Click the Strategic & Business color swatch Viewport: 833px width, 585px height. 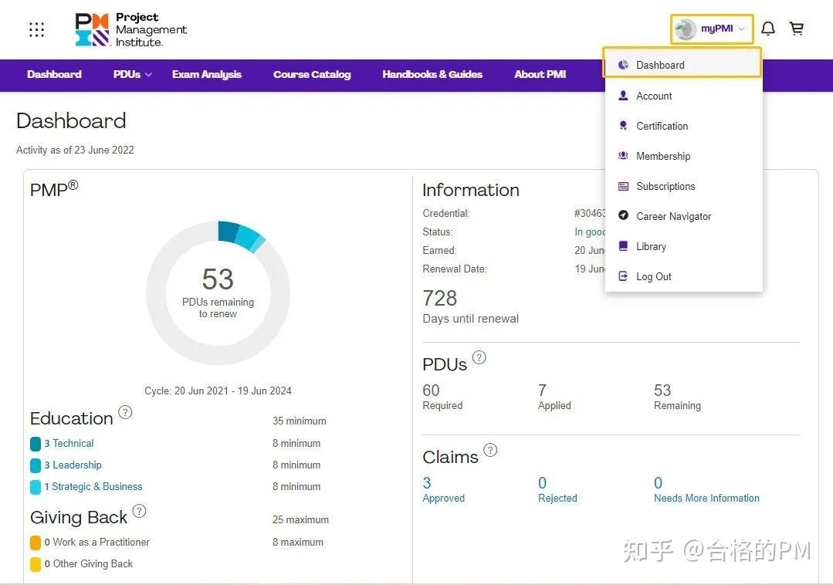click(36, 487)
